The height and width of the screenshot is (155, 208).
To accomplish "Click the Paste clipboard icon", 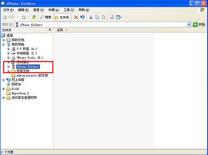I will tap(103, 17).
